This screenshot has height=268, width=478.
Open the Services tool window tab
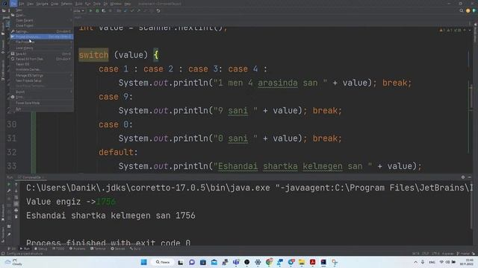118,249
